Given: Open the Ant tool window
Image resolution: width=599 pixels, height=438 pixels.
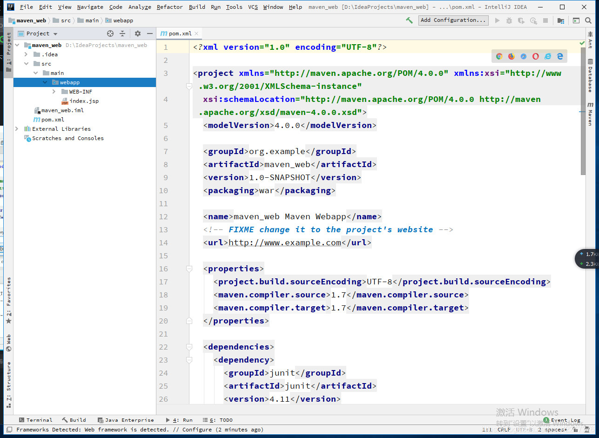Looking at the screenshot, I should 590,40.
